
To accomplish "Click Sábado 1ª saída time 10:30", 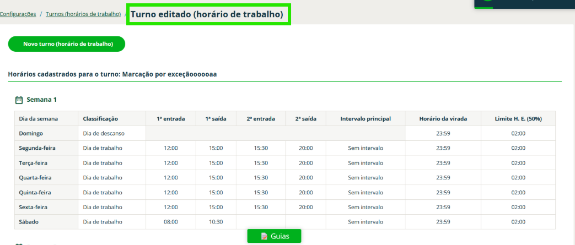I will click(x=216, y=222).
